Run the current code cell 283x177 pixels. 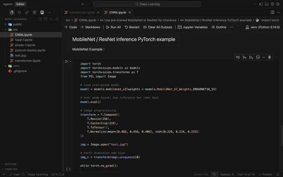pyautogui.click(x=67, y=61)
